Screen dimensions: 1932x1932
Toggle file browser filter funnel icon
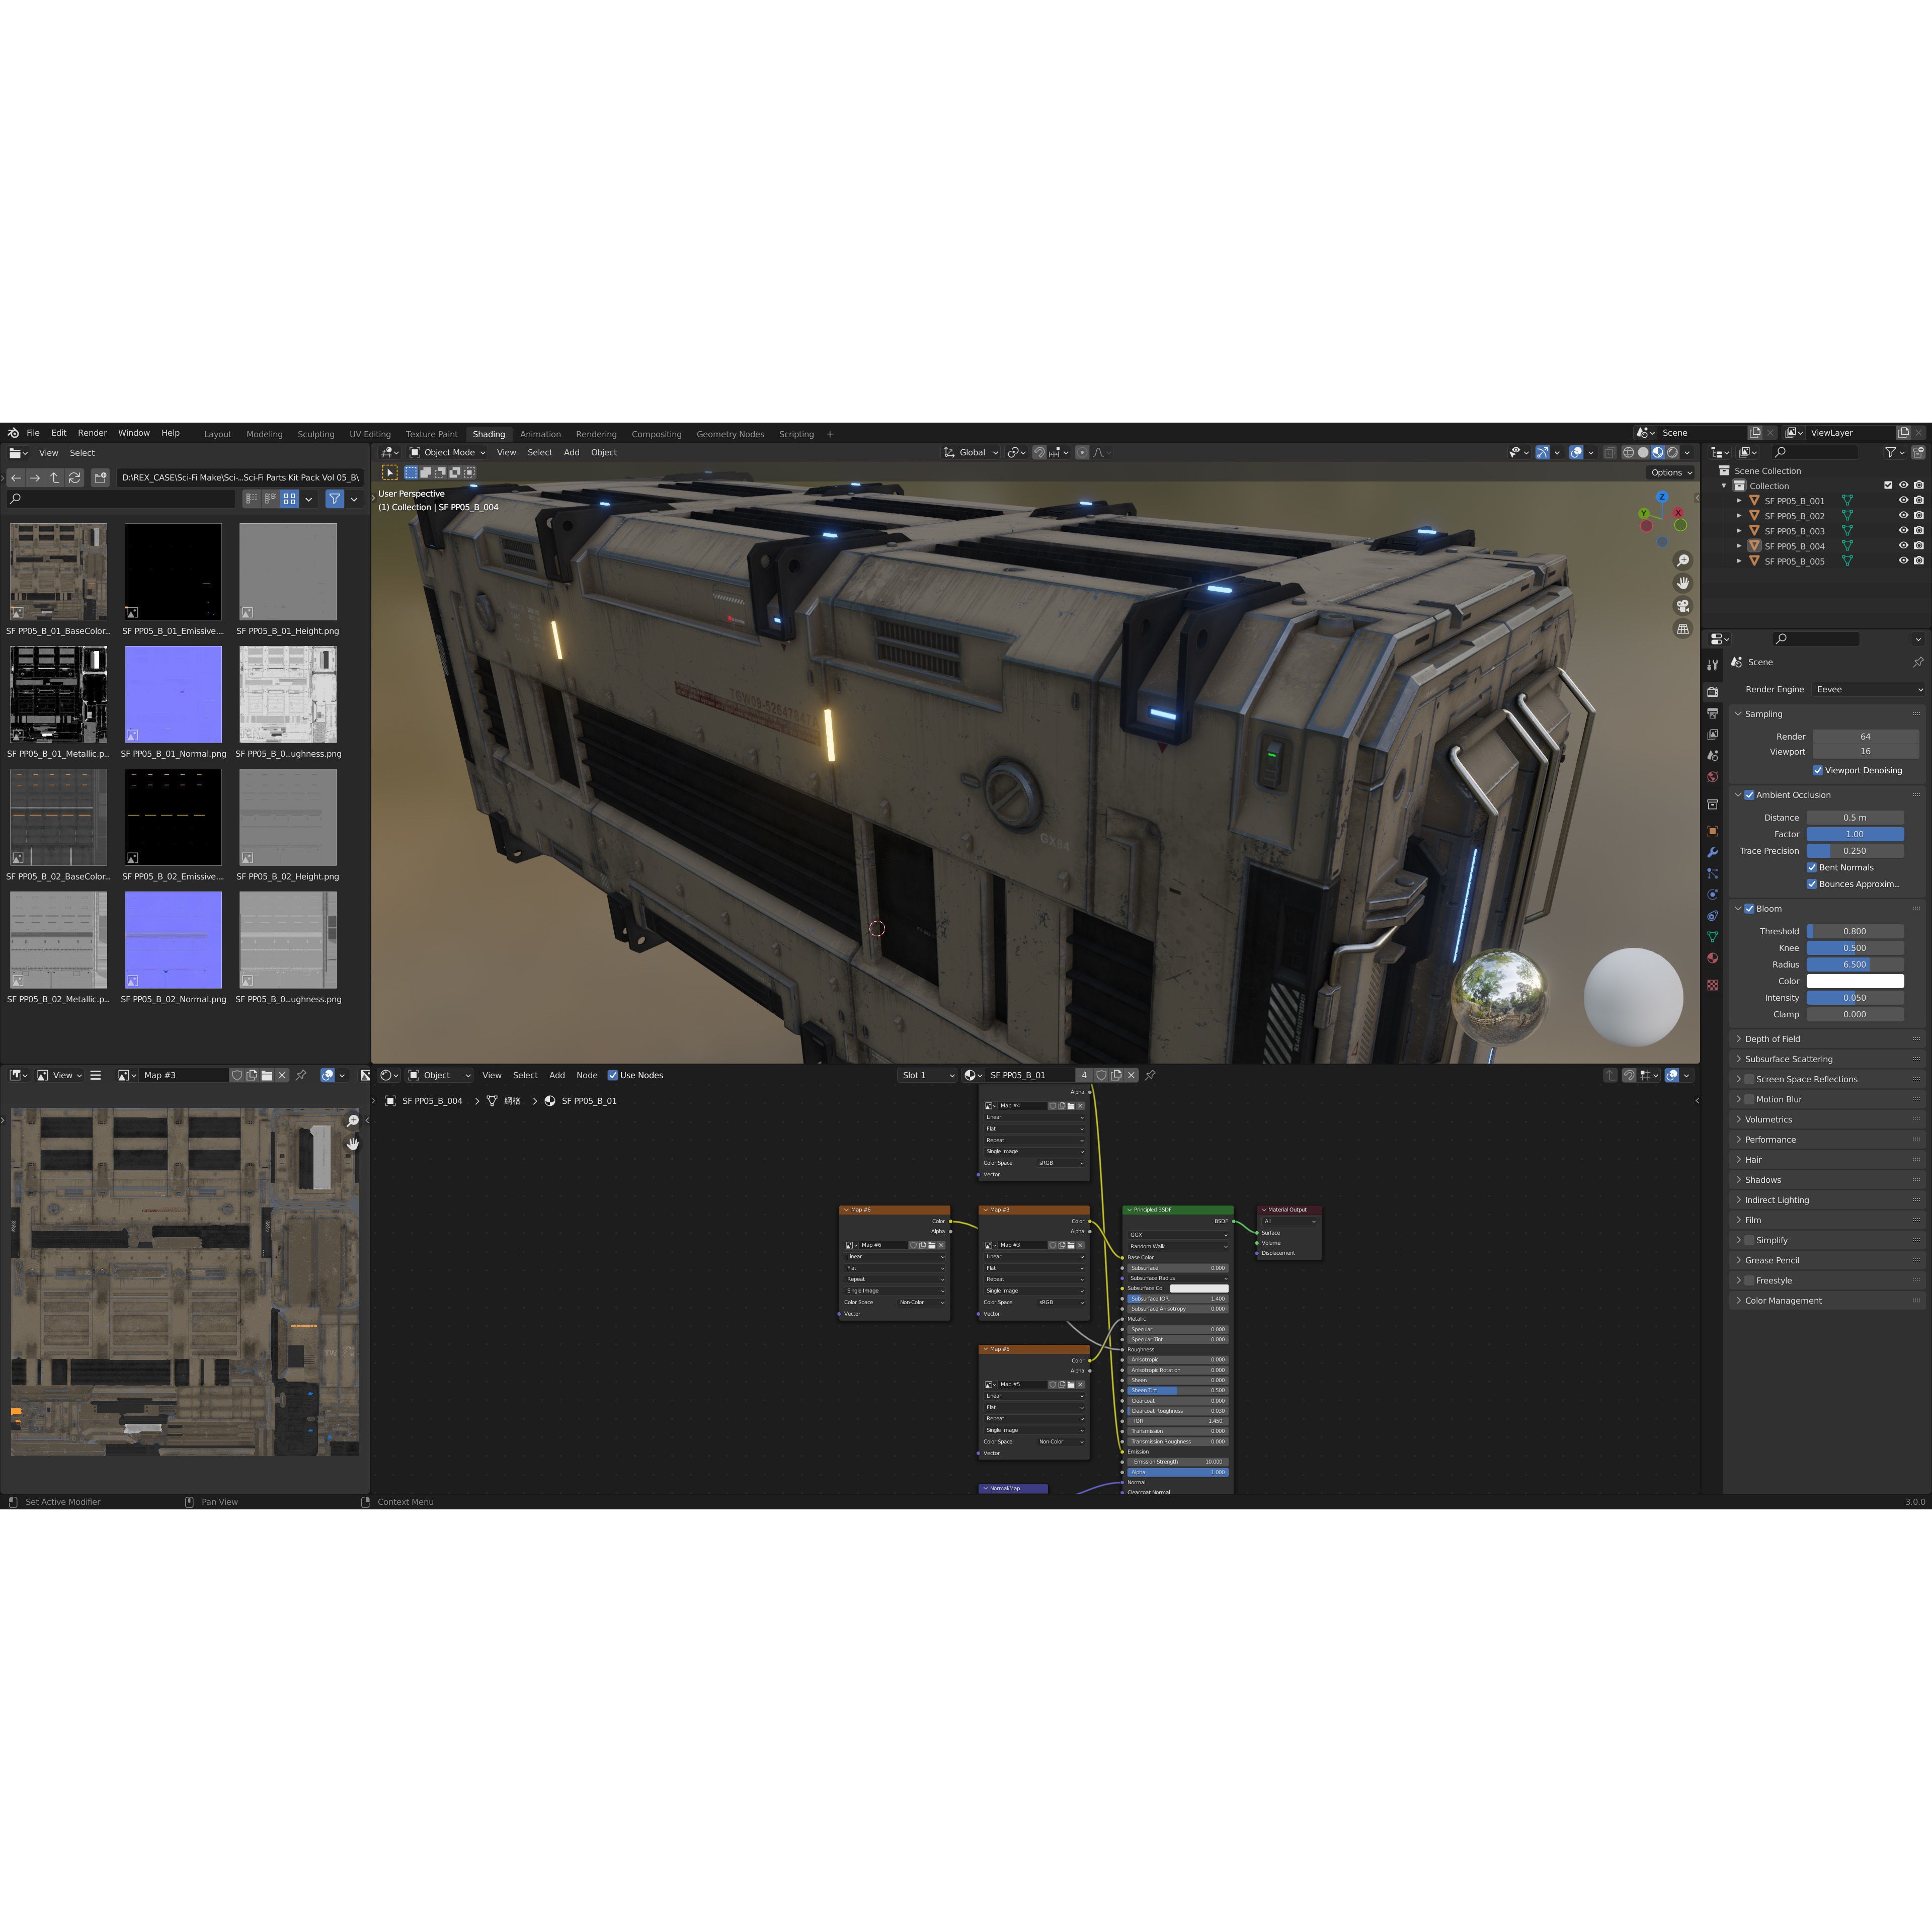point(335,499)
